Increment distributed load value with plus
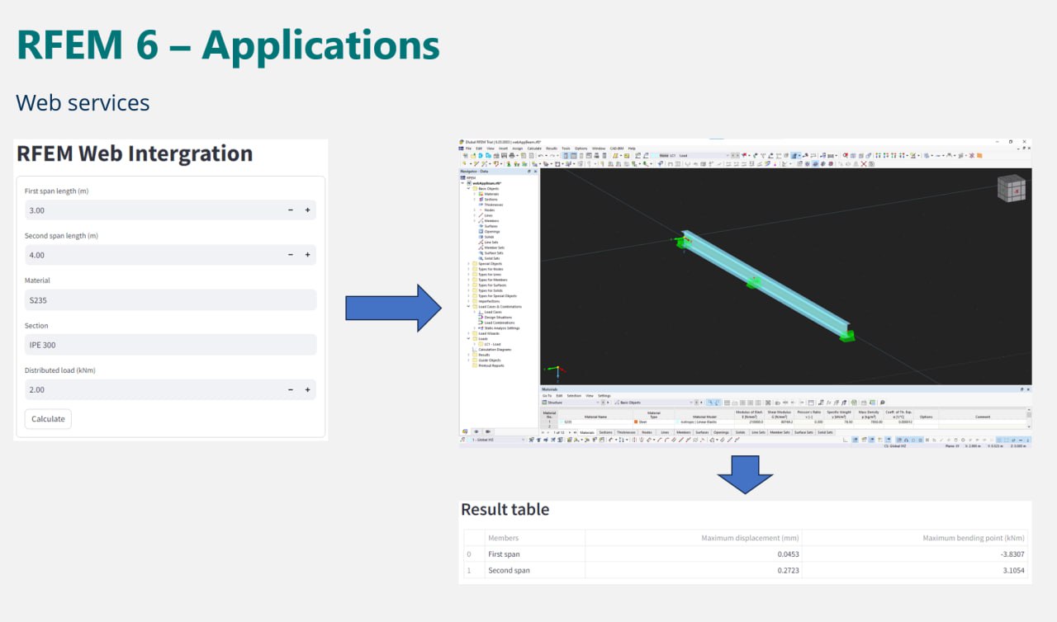1057x622 pixels. 307,389
